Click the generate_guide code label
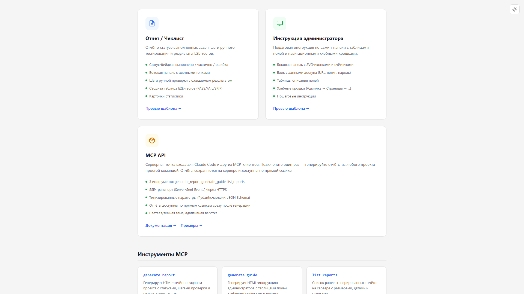524x294 pixels. pos(242,275)
